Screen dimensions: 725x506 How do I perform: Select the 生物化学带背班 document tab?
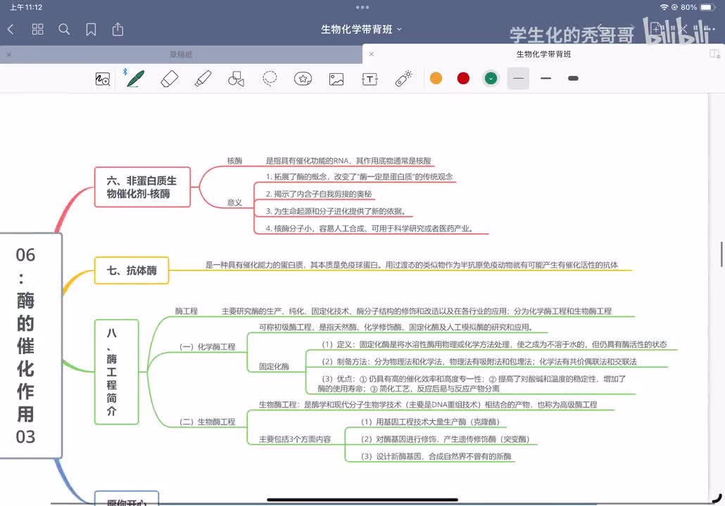pos(543,54)
